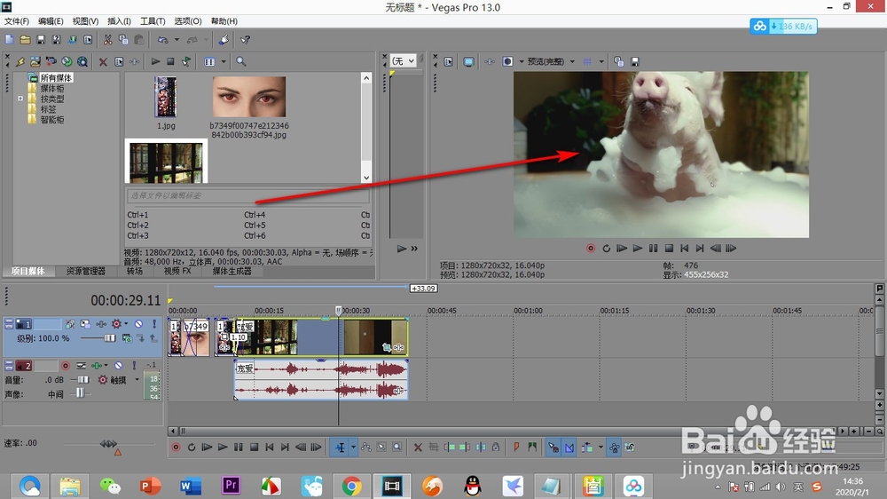This screenshot has width=887, height=499.
Task: Click the Insert Marker orange flag icon
Action: click(x=516, y=448)
